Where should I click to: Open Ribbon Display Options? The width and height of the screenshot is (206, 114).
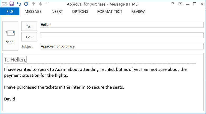tap(180, 4)
